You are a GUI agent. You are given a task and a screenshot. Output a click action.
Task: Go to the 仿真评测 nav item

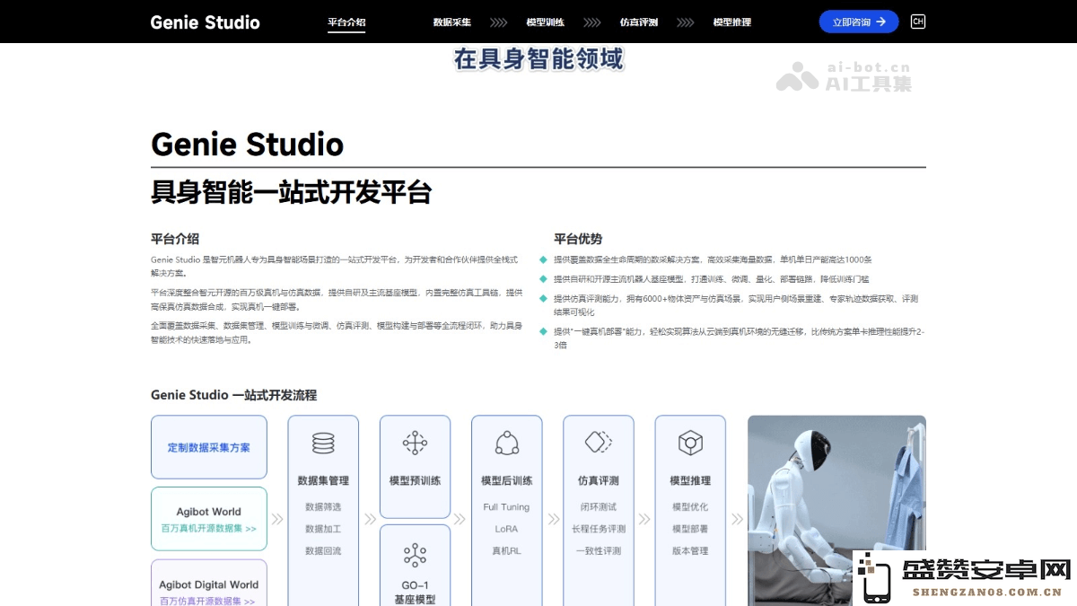tap(638, 22)
